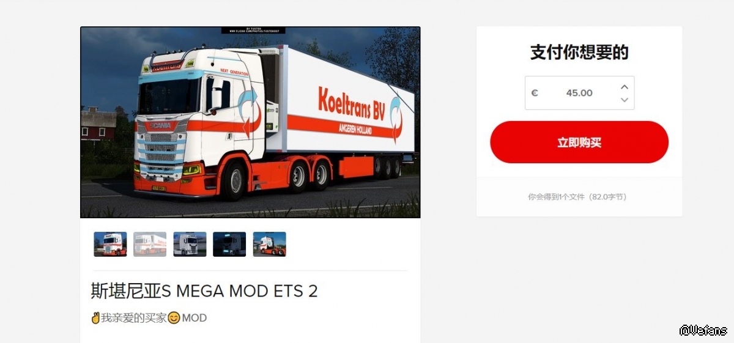
Task: Select the faded second thumbnail with trailer
Action: pos(150,244)
